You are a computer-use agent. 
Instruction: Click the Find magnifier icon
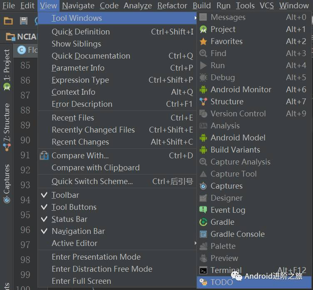[x=203, y=54]
